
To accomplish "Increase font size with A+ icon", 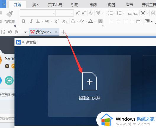I will click(x=78, y=13).
